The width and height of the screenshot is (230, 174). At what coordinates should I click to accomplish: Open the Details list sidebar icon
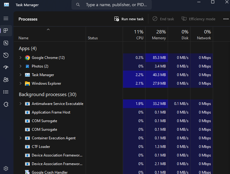[6, 92]
